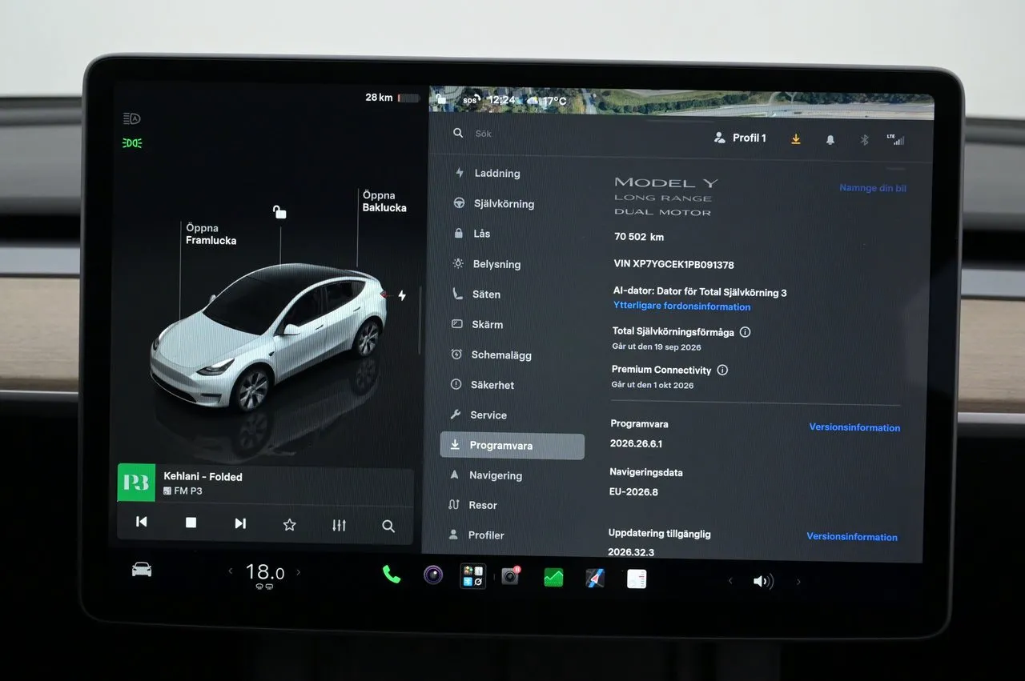This screenshot has width=1025, height=681.
Task: Show info for Total Självkörningsförmåga
Action: click(x=745, y=331)
